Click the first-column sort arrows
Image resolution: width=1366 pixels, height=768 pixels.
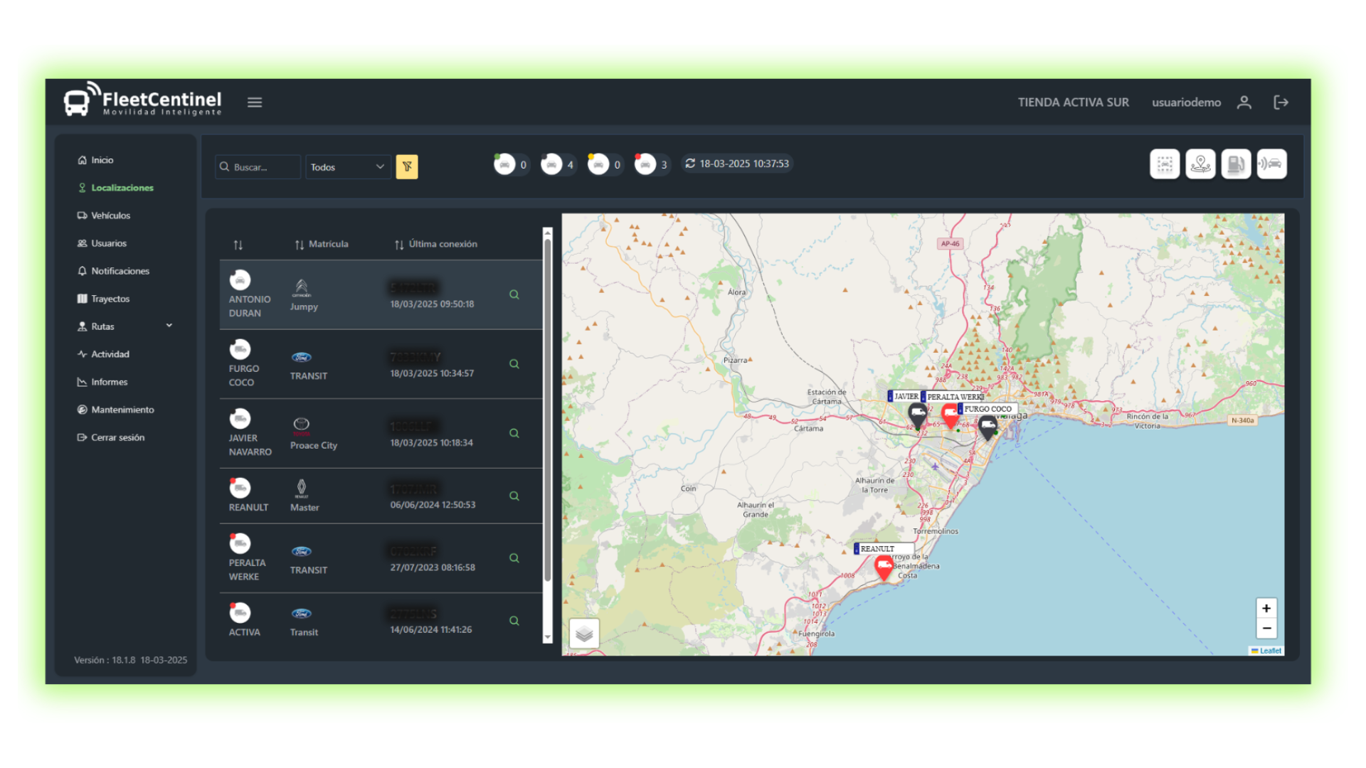[238, 245]
